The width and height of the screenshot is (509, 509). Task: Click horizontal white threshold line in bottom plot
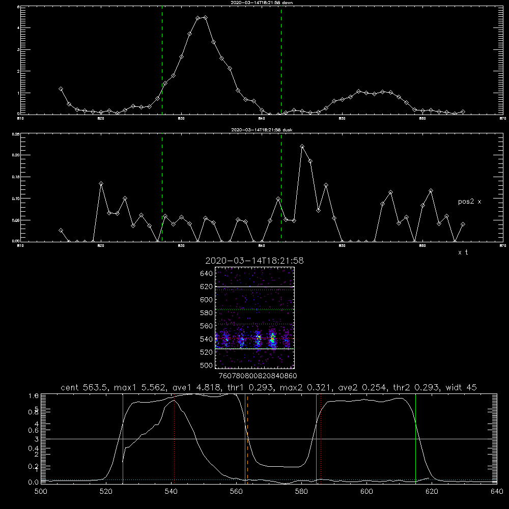click(269, 439)
